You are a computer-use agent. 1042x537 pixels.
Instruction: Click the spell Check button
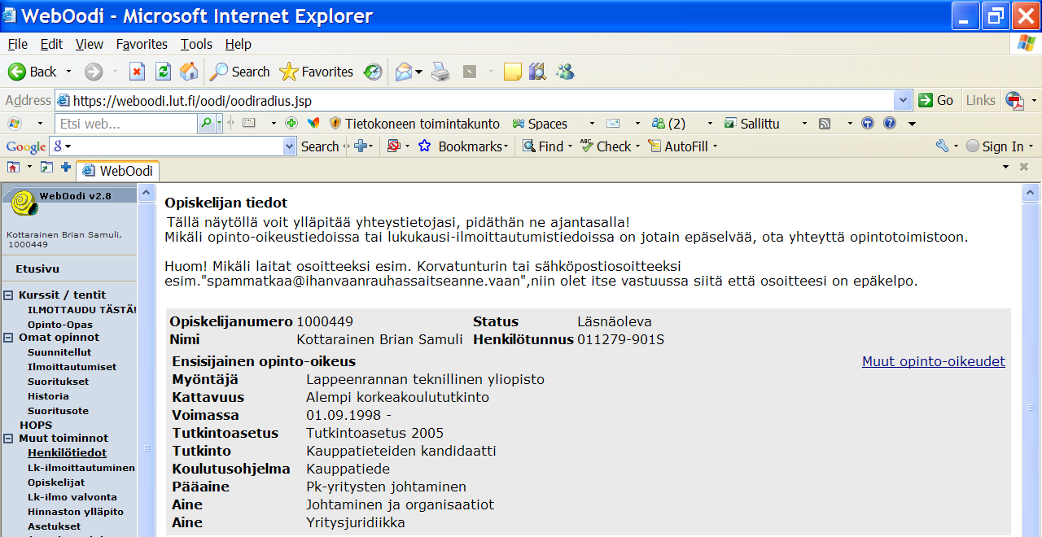[x=606, y=146]
